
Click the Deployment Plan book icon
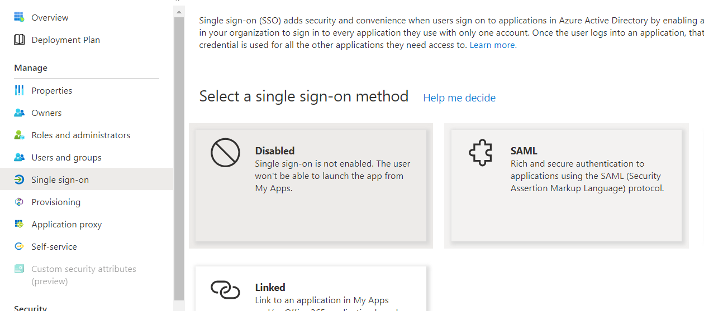click(19, 40)
